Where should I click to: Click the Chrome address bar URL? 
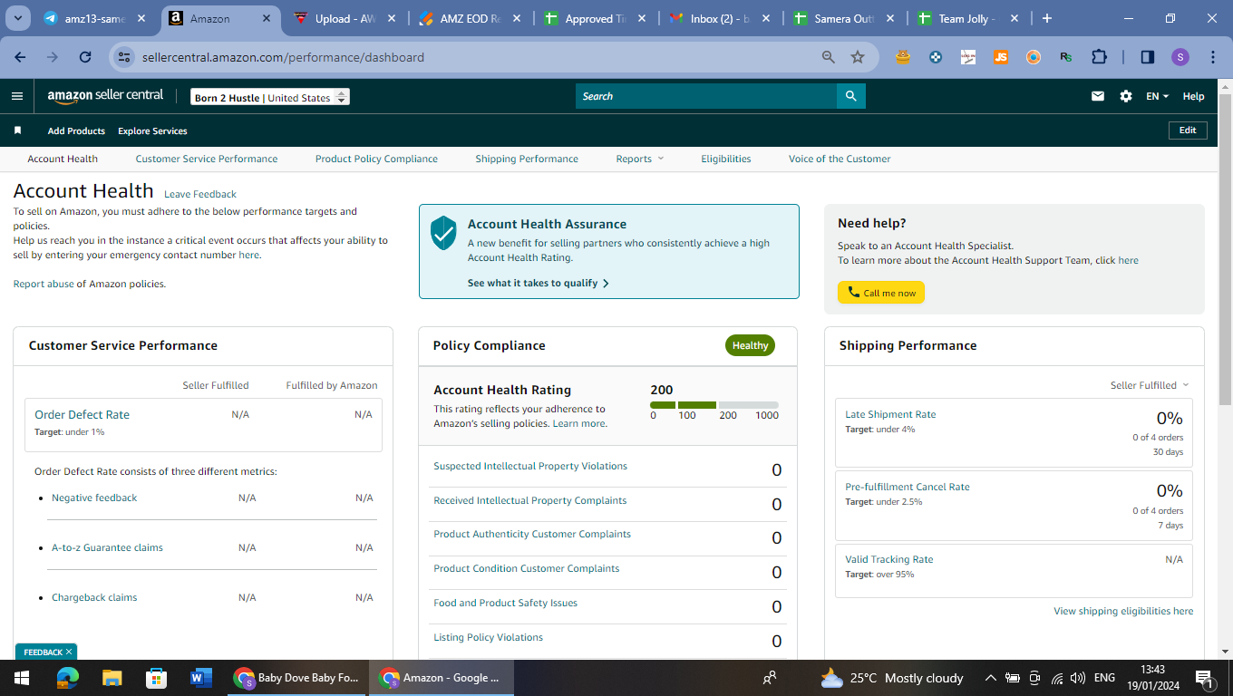pyautogui.click(x=283, y=57)
